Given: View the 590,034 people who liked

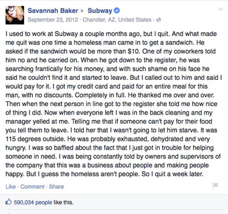Looking at the screenshot, I should click(x=33, y=202).
